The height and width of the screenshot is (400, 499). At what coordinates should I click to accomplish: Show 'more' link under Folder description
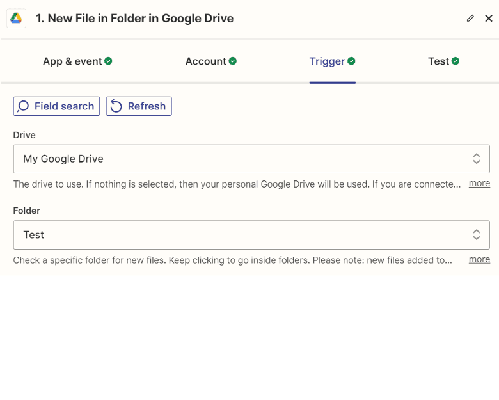click(479, 260)
